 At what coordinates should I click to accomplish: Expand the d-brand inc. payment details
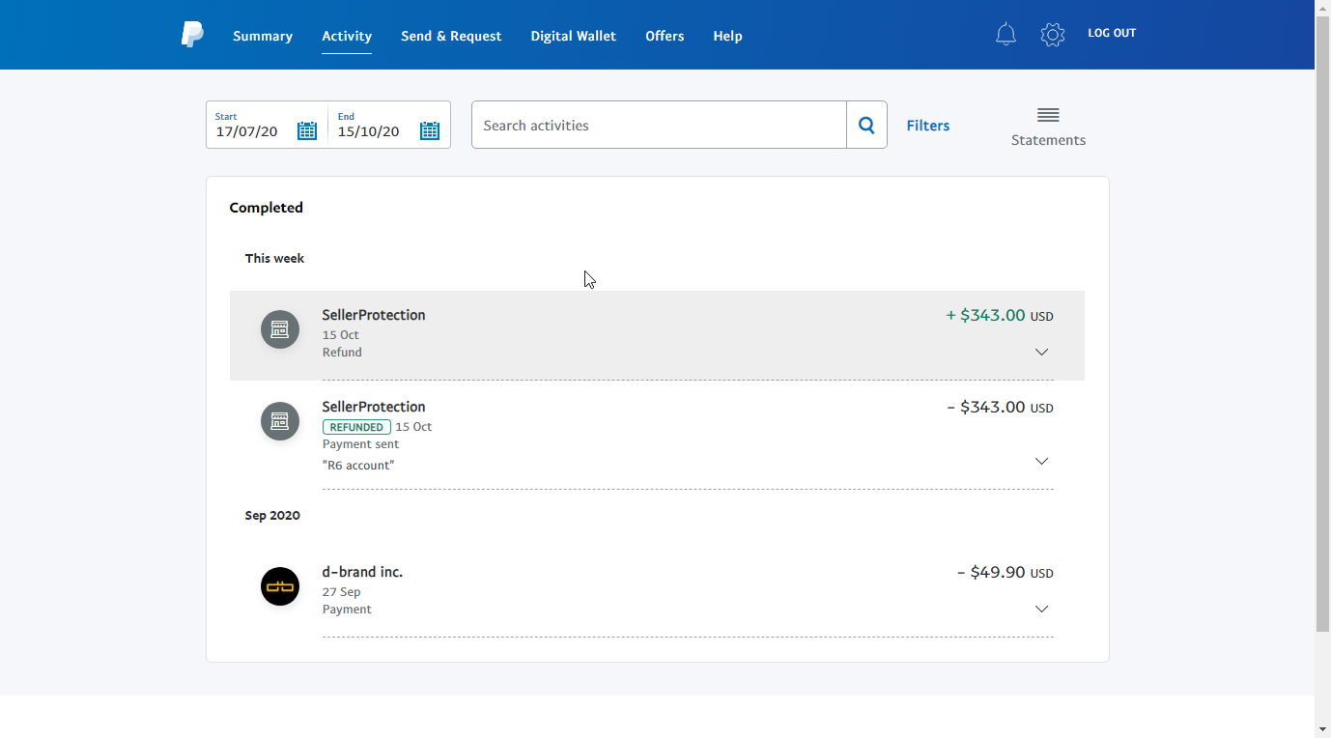pos(1041,610)
